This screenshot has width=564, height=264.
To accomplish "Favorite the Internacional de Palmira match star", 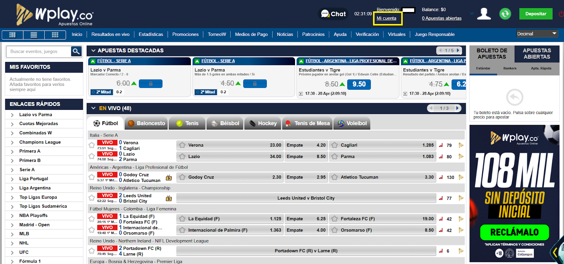I will [x=92, y=230].
